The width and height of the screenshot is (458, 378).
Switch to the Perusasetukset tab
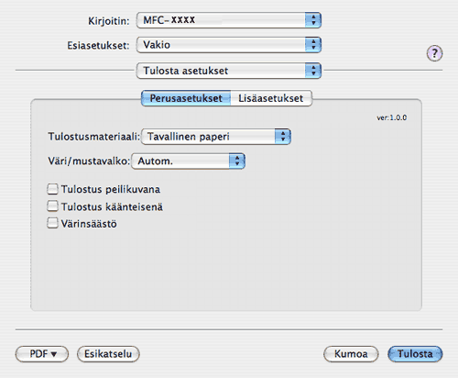pos(186,98)
